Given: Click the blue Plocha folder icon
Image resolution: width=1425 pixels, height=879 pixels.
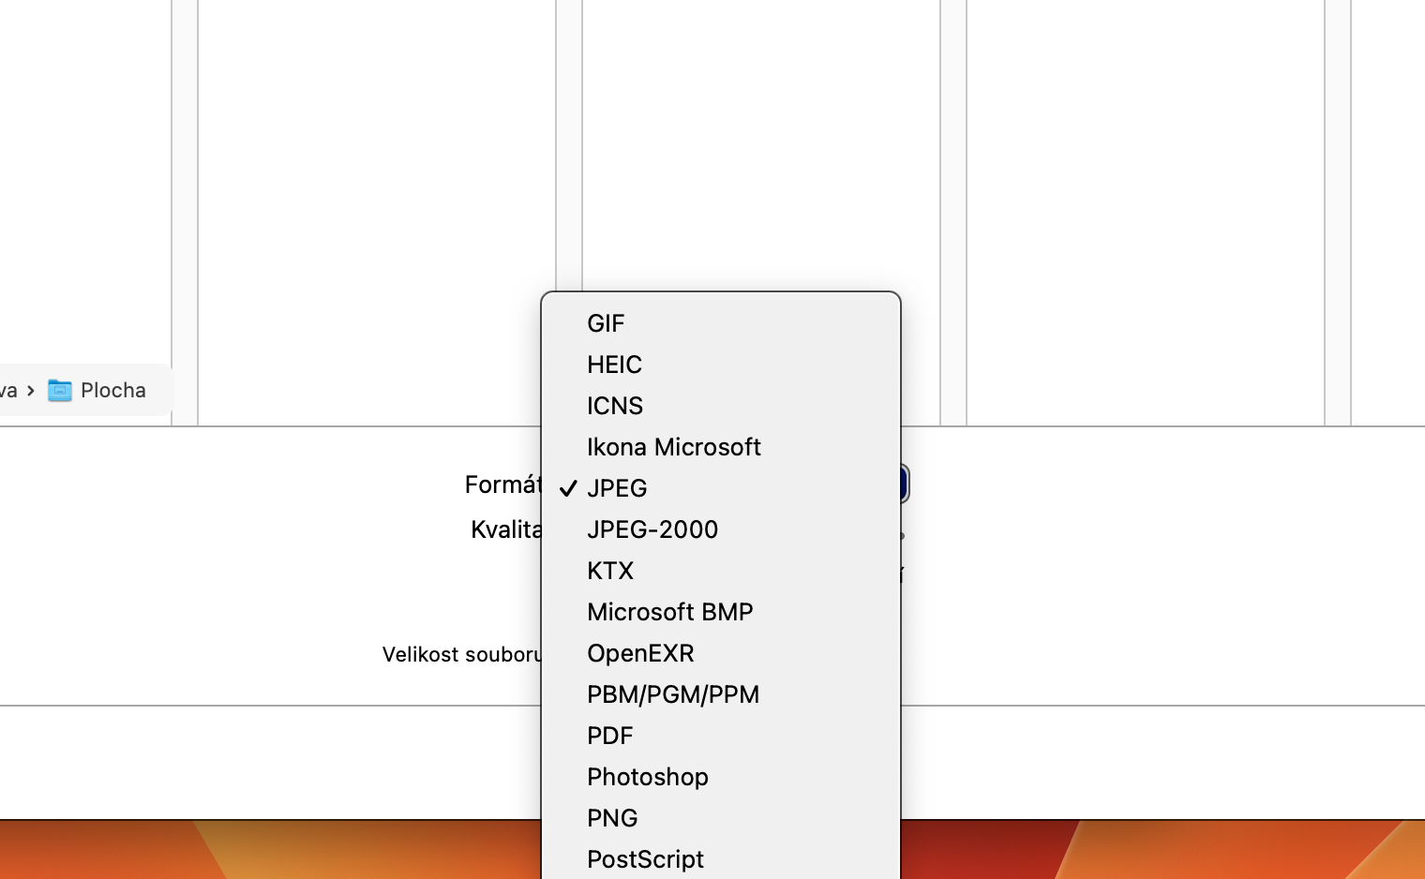Looking at the screenshot, I should [60, 390].
